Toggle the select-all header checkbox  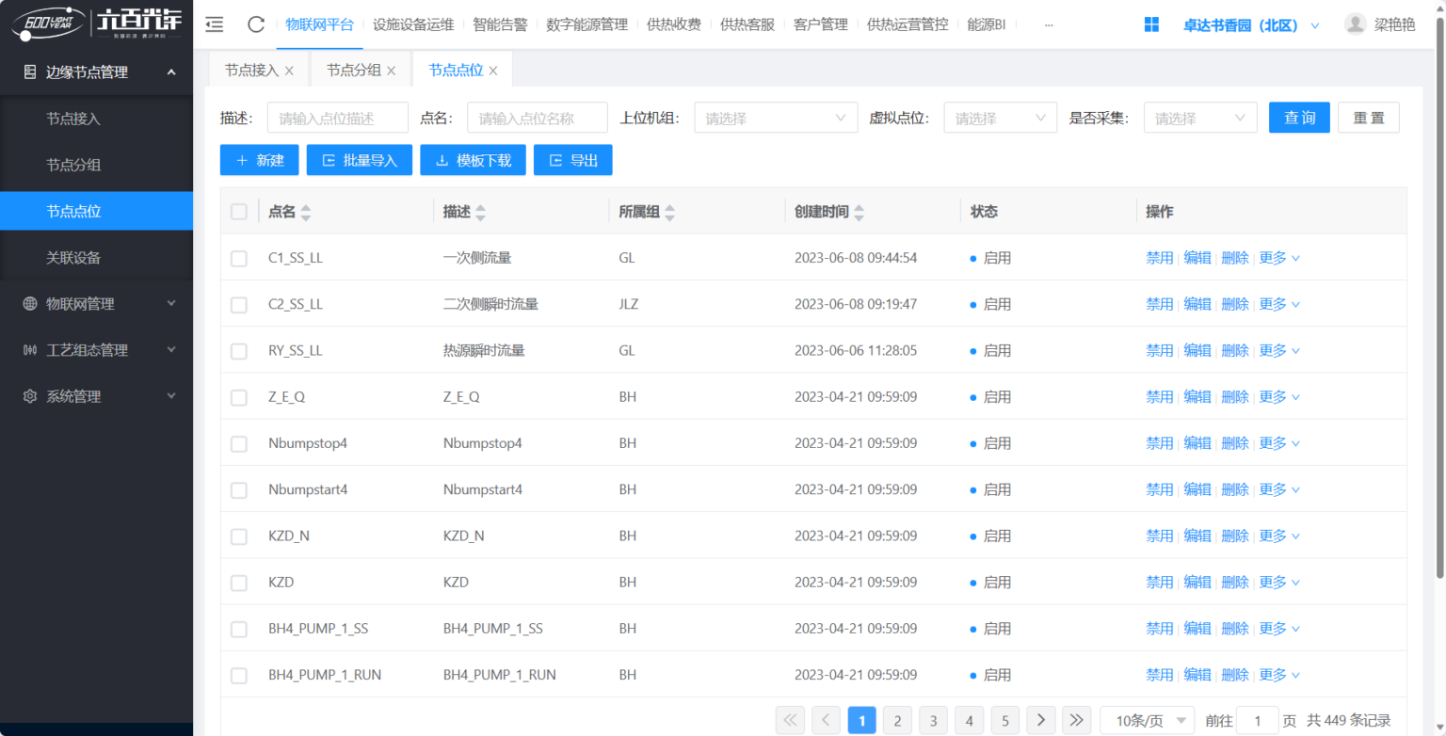239,212
